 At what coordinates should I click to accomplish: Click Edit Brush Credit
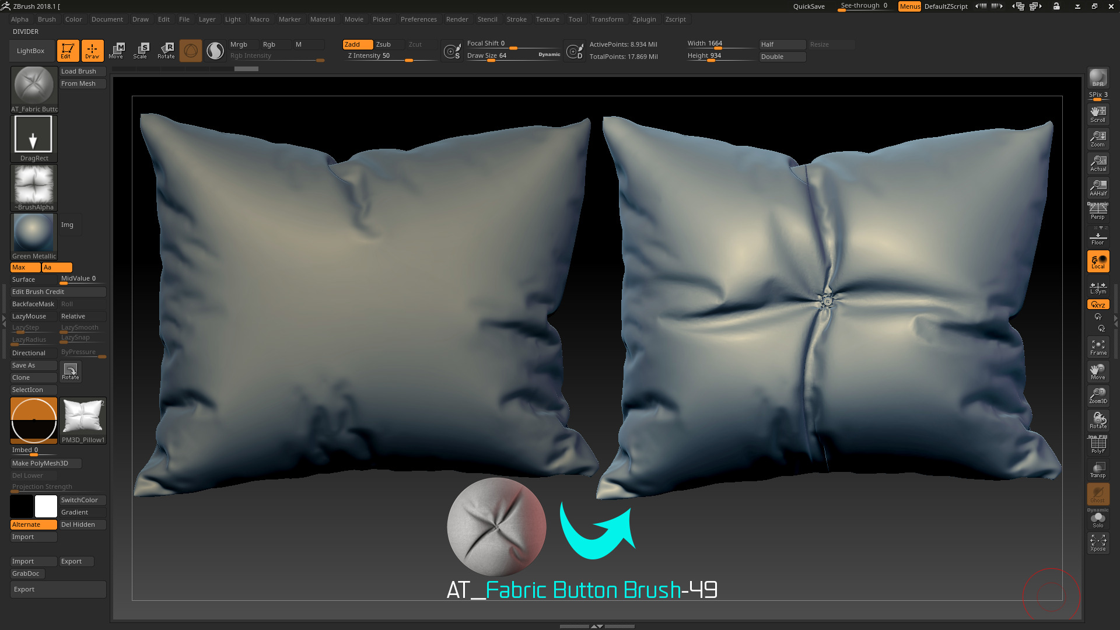point(58,292)
